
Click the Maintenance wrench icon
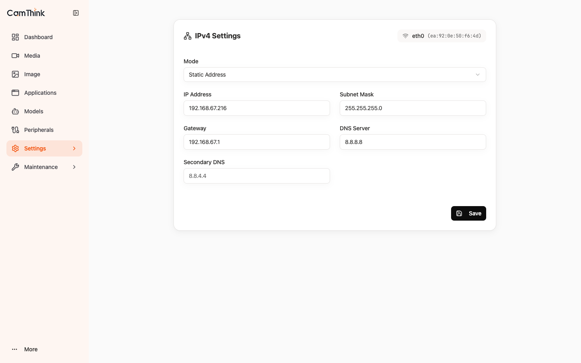pos(15,167)
